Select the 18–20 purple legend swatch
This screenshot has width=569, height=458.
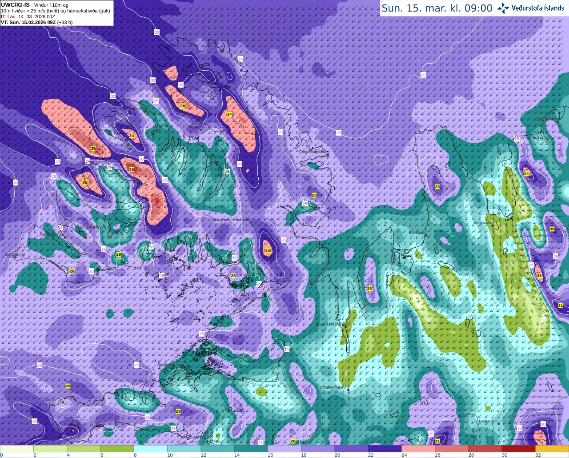[x=318, y=449]
